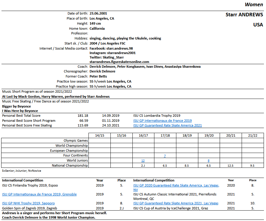Image resolution: width=266 pixels, height=221 pixels.
Task: Select height value '149 cm'
Action: pos(95,23)
